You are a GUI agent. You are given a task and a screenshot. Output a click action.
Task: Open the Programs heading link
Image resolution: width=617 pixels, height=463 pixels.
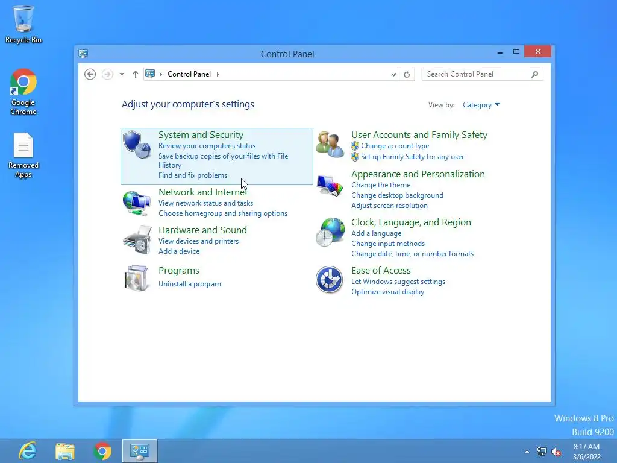click(178, 271)
